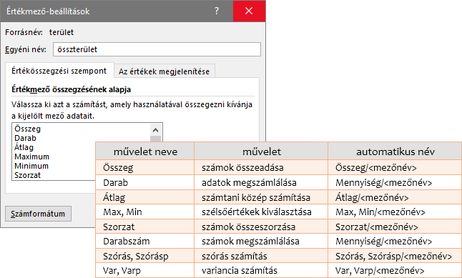The image size is (462, 278).
Task: Click table cell variancia számítás
Action: (x=261, y=270)
